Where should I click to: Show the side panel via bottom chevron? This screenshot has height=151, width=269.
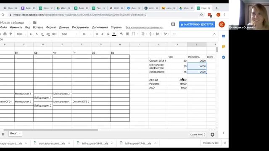(223, 133)
